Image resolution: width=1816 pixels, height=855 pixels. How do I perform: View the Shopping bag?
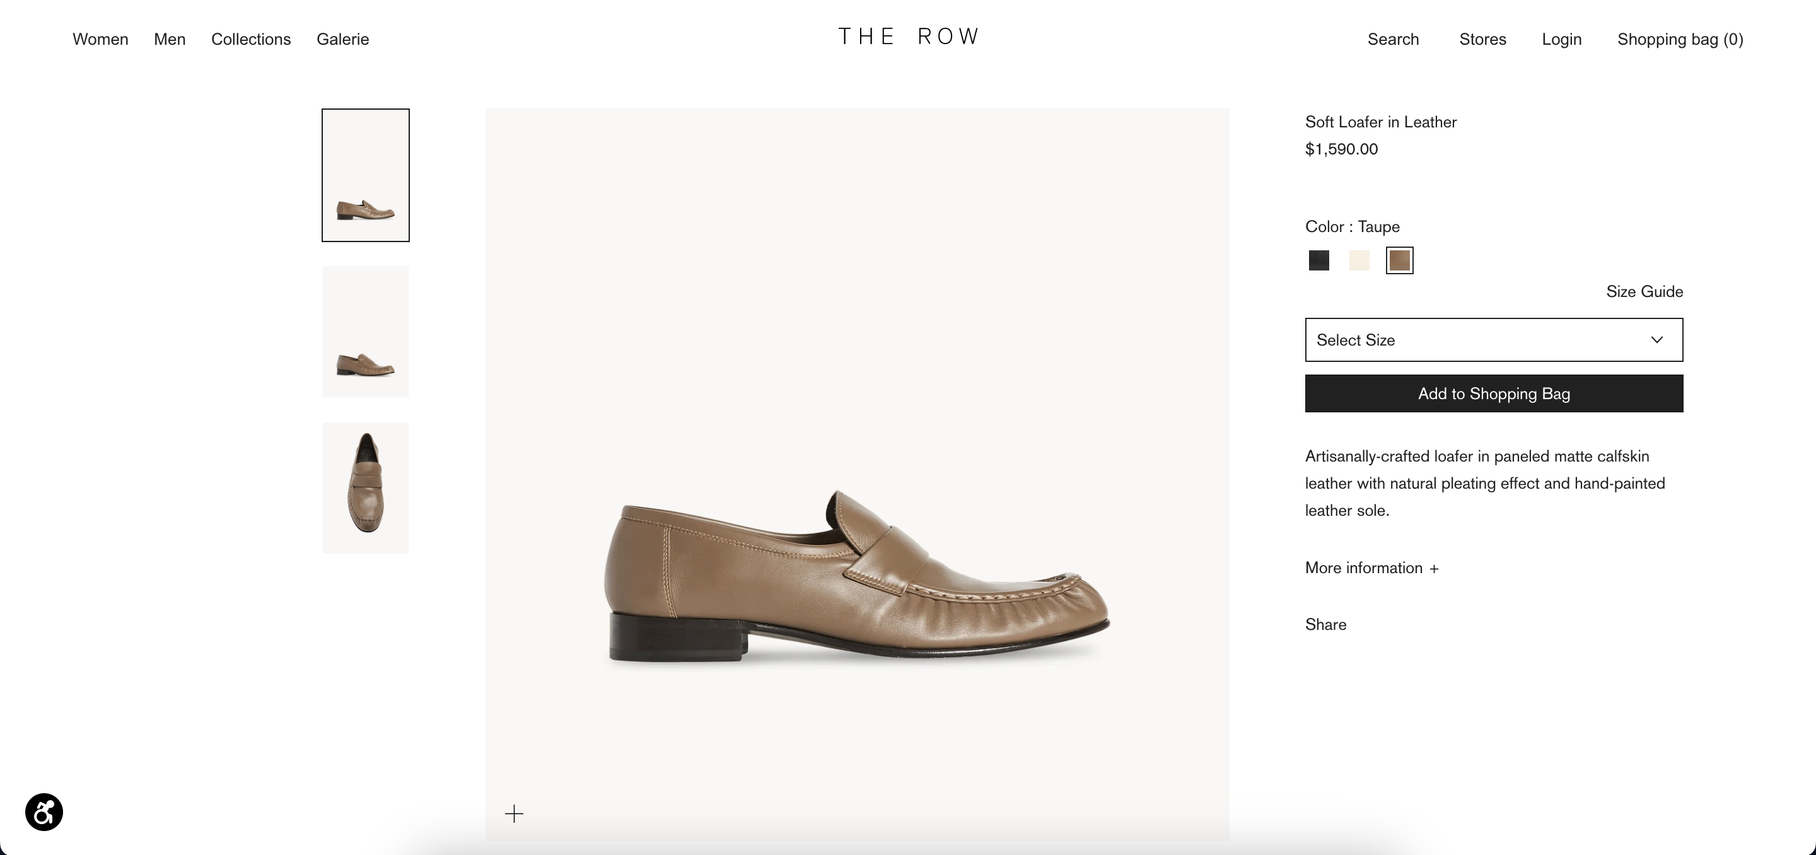tap(1680, 40)
